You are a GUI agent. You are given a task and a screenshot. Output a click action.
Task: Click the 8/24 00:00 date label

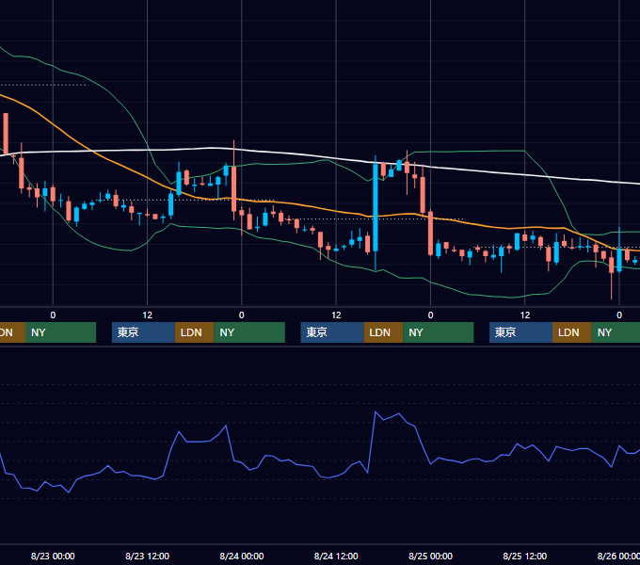point(242,556)
